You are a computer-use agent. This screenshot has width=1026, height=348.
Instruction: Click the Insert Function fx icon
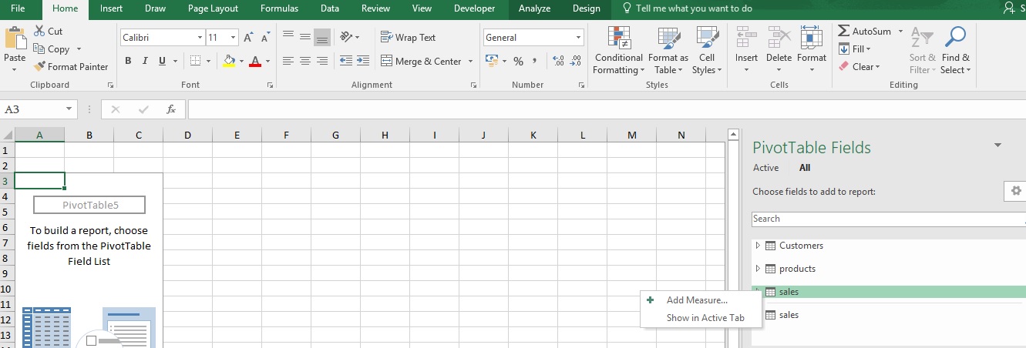(171, 109)
